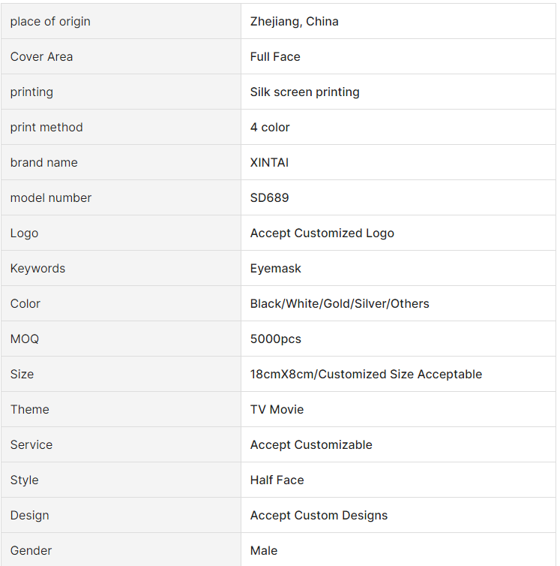560x566 pixels.
Task: Click "Silk screen printing" text
Action: 304,92
